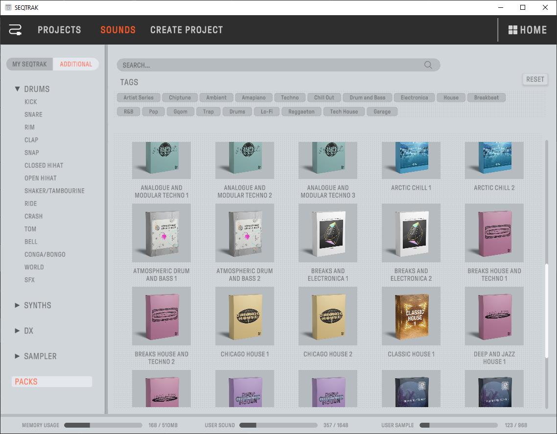Enable the Electronica tag filter

(x=414, y=98)
